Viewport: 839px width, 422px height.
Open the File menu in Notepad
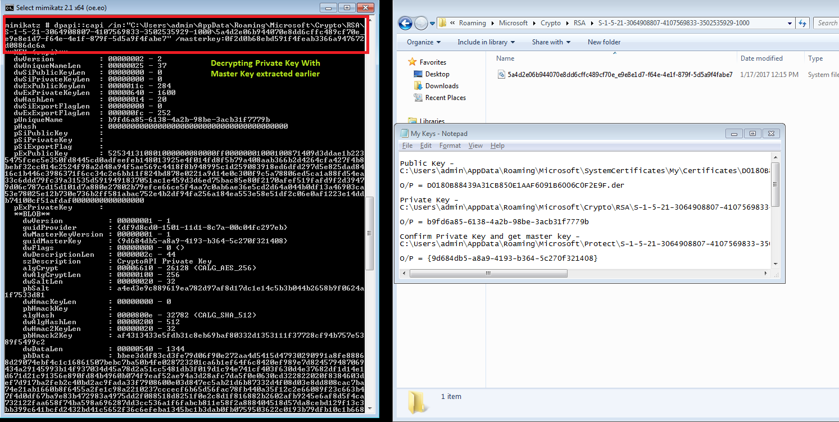tap(407, 146)
